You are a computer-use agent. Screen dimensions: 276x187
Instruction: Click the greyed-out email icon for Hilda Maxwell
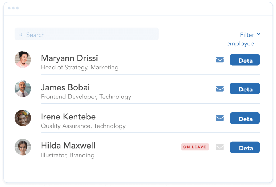tap(220, 147)
